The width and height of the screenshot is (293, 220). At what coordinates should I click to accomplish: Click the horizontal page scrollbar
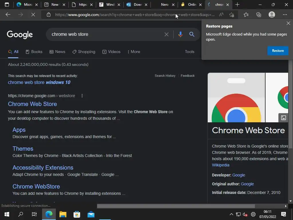tap(176, 206)
